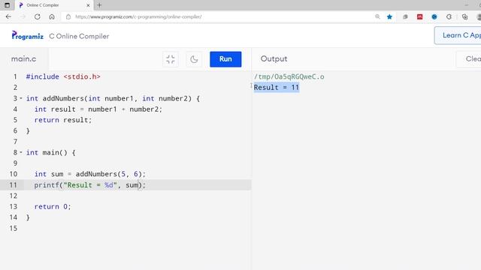Image resolution: width=481 pixels, height=270 pixels.
Task: Open the blue circular extension icon
Action: 434,16
